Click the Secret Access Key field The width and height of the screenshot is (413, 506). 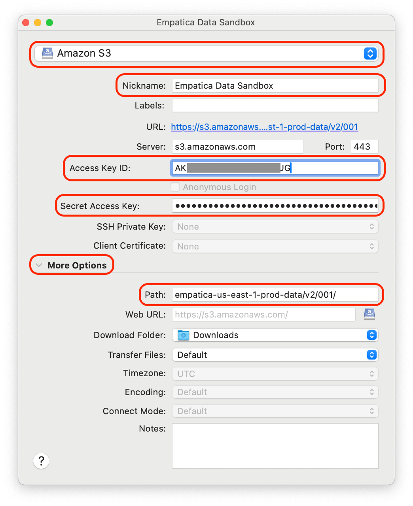coord(275,205)
